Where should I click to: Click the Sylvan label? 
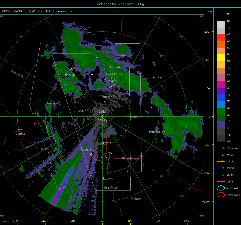coord(103,79)
